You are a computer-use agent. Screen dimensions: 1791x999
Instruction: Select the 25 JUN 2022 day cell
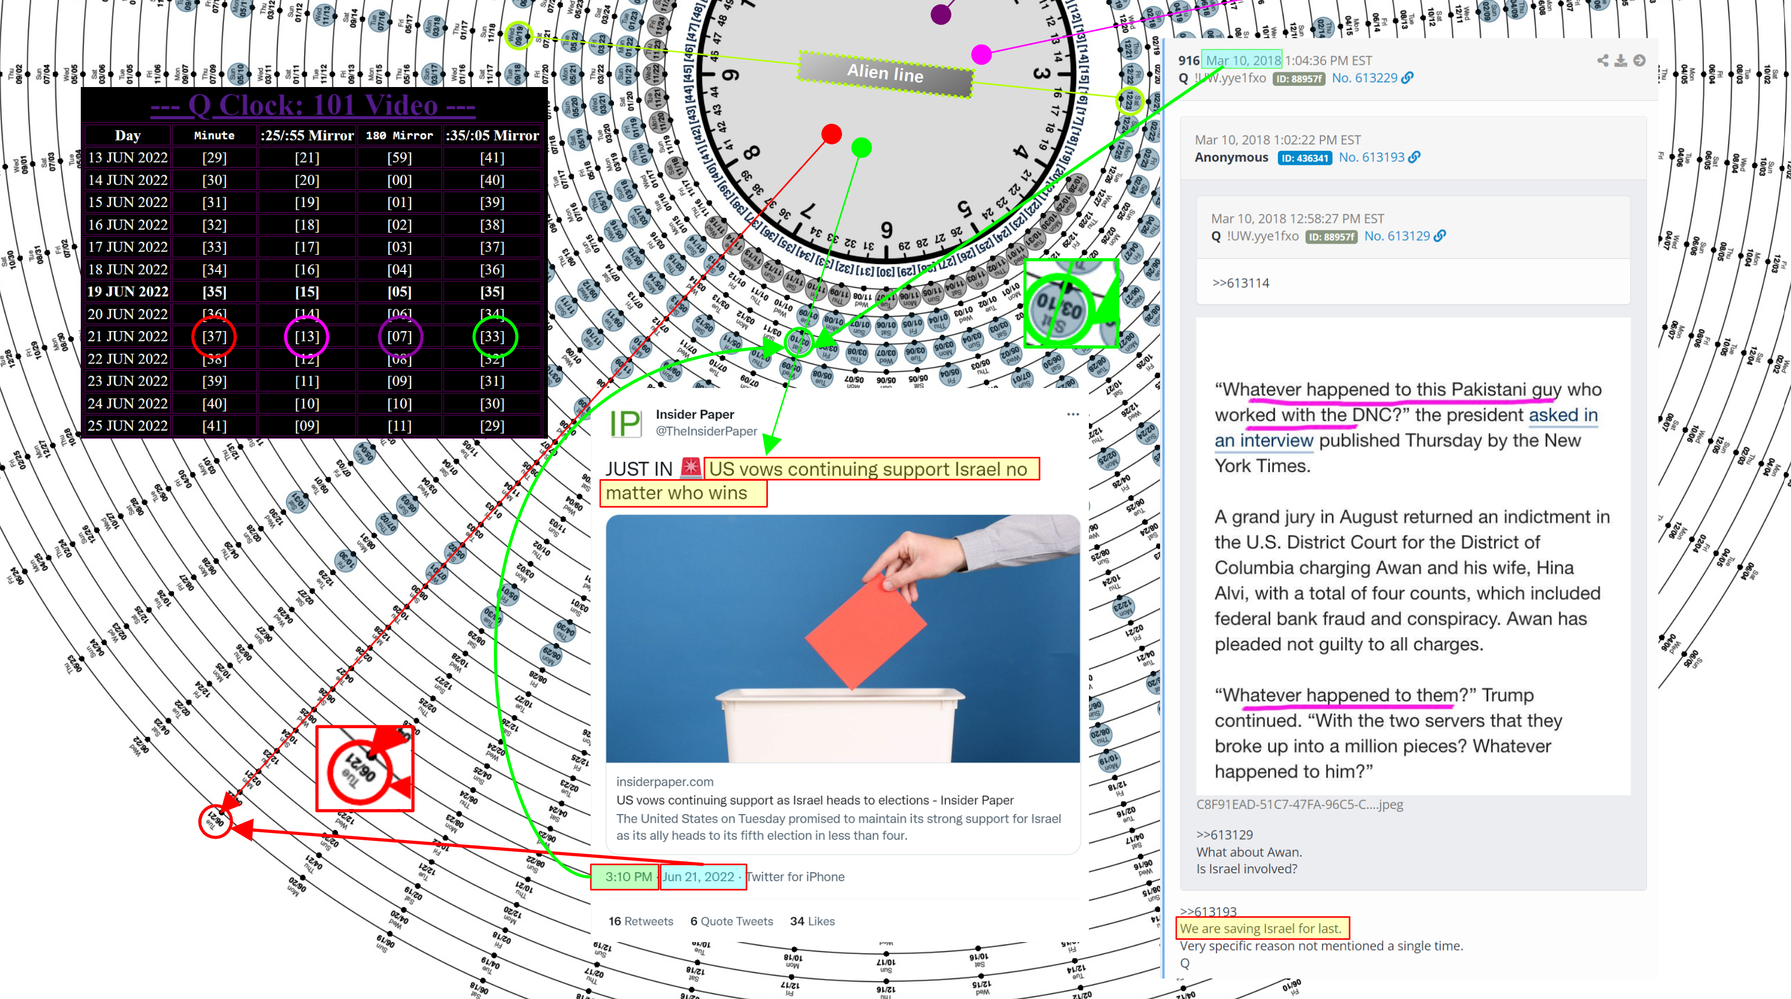point(127,426)
